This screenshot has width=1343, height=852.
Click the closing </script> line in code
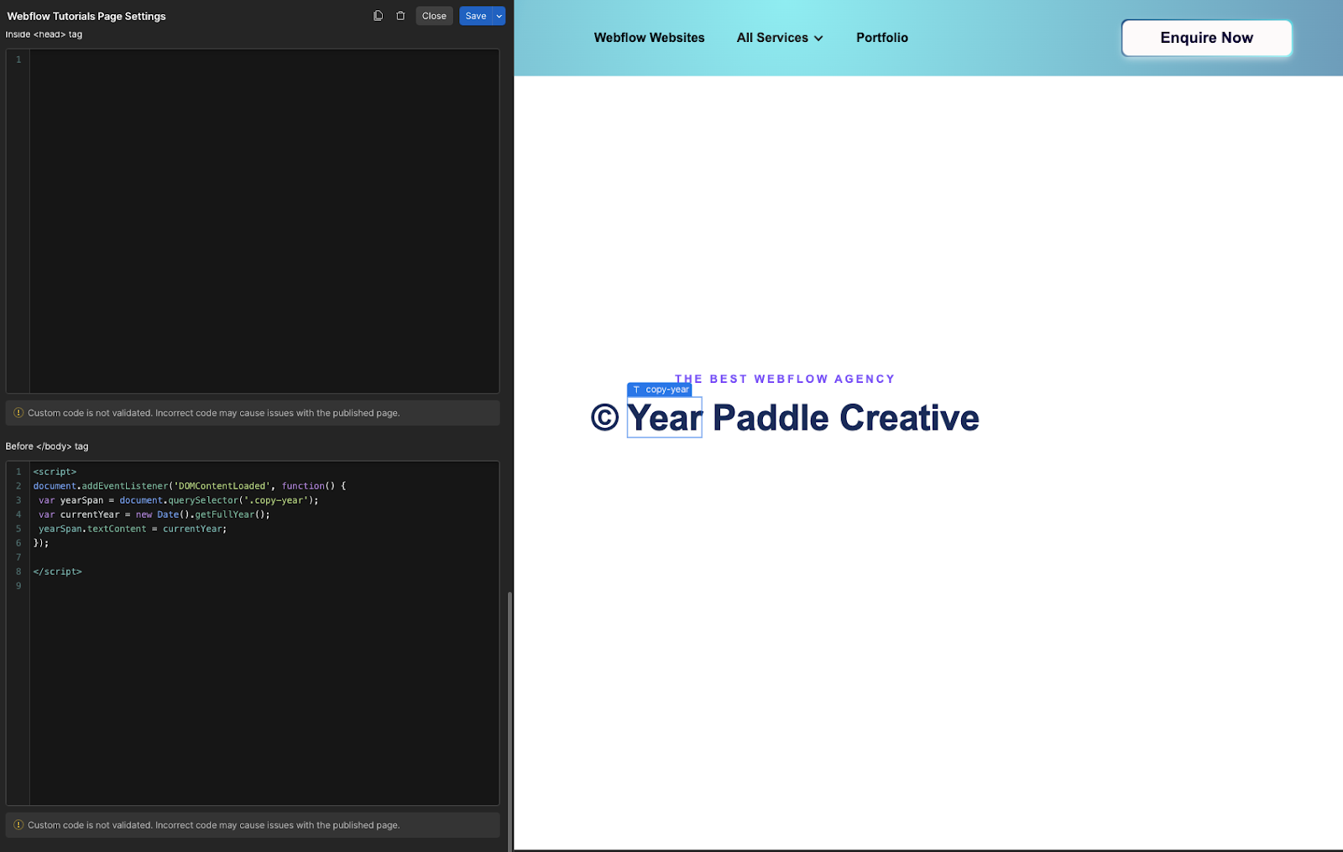[x=57, y=572]
